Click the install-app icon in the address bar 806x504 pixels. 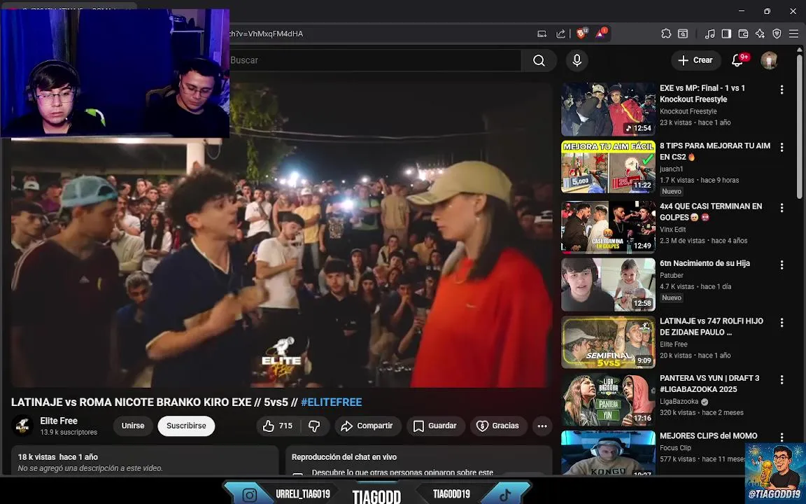[542, 34]
